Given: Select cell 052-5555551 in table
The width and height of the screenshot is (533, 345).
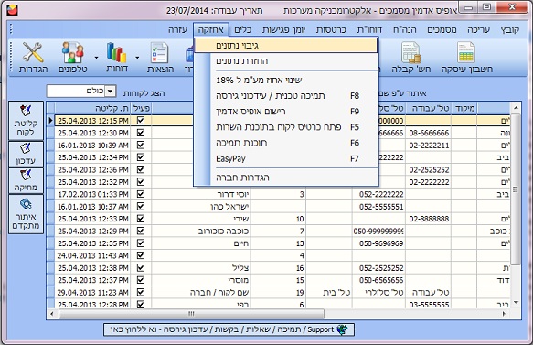Looking at the screenshot, I should pyautogui.click(x=378, y=207).
